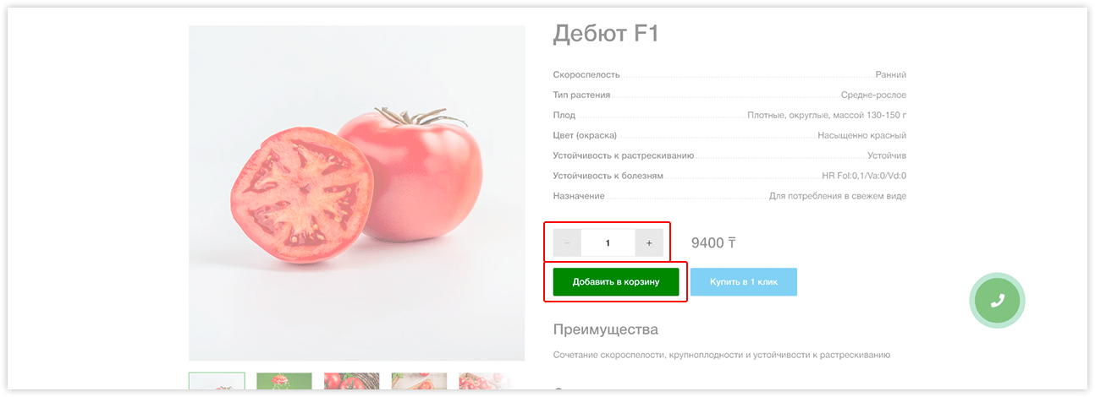Select the fourth thumbnail with cutting board
The width and height of the screenshot is (1095, 397).
[420, 381]
